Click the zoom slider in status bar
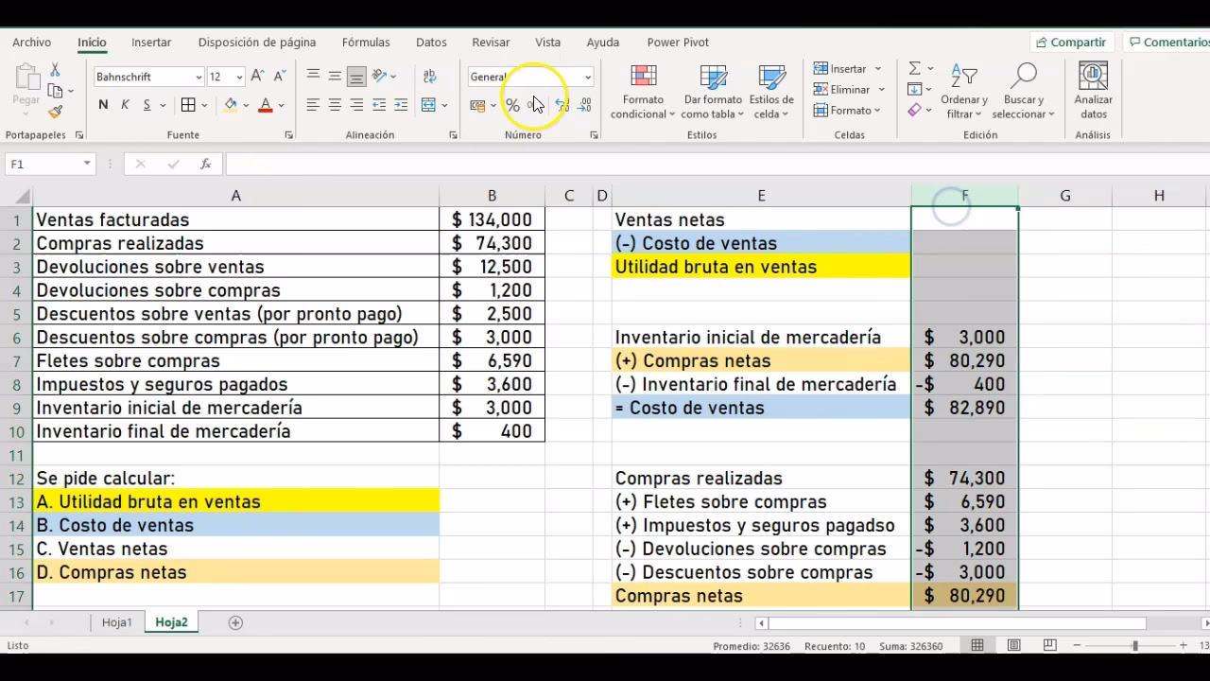 coord(1134,646)
